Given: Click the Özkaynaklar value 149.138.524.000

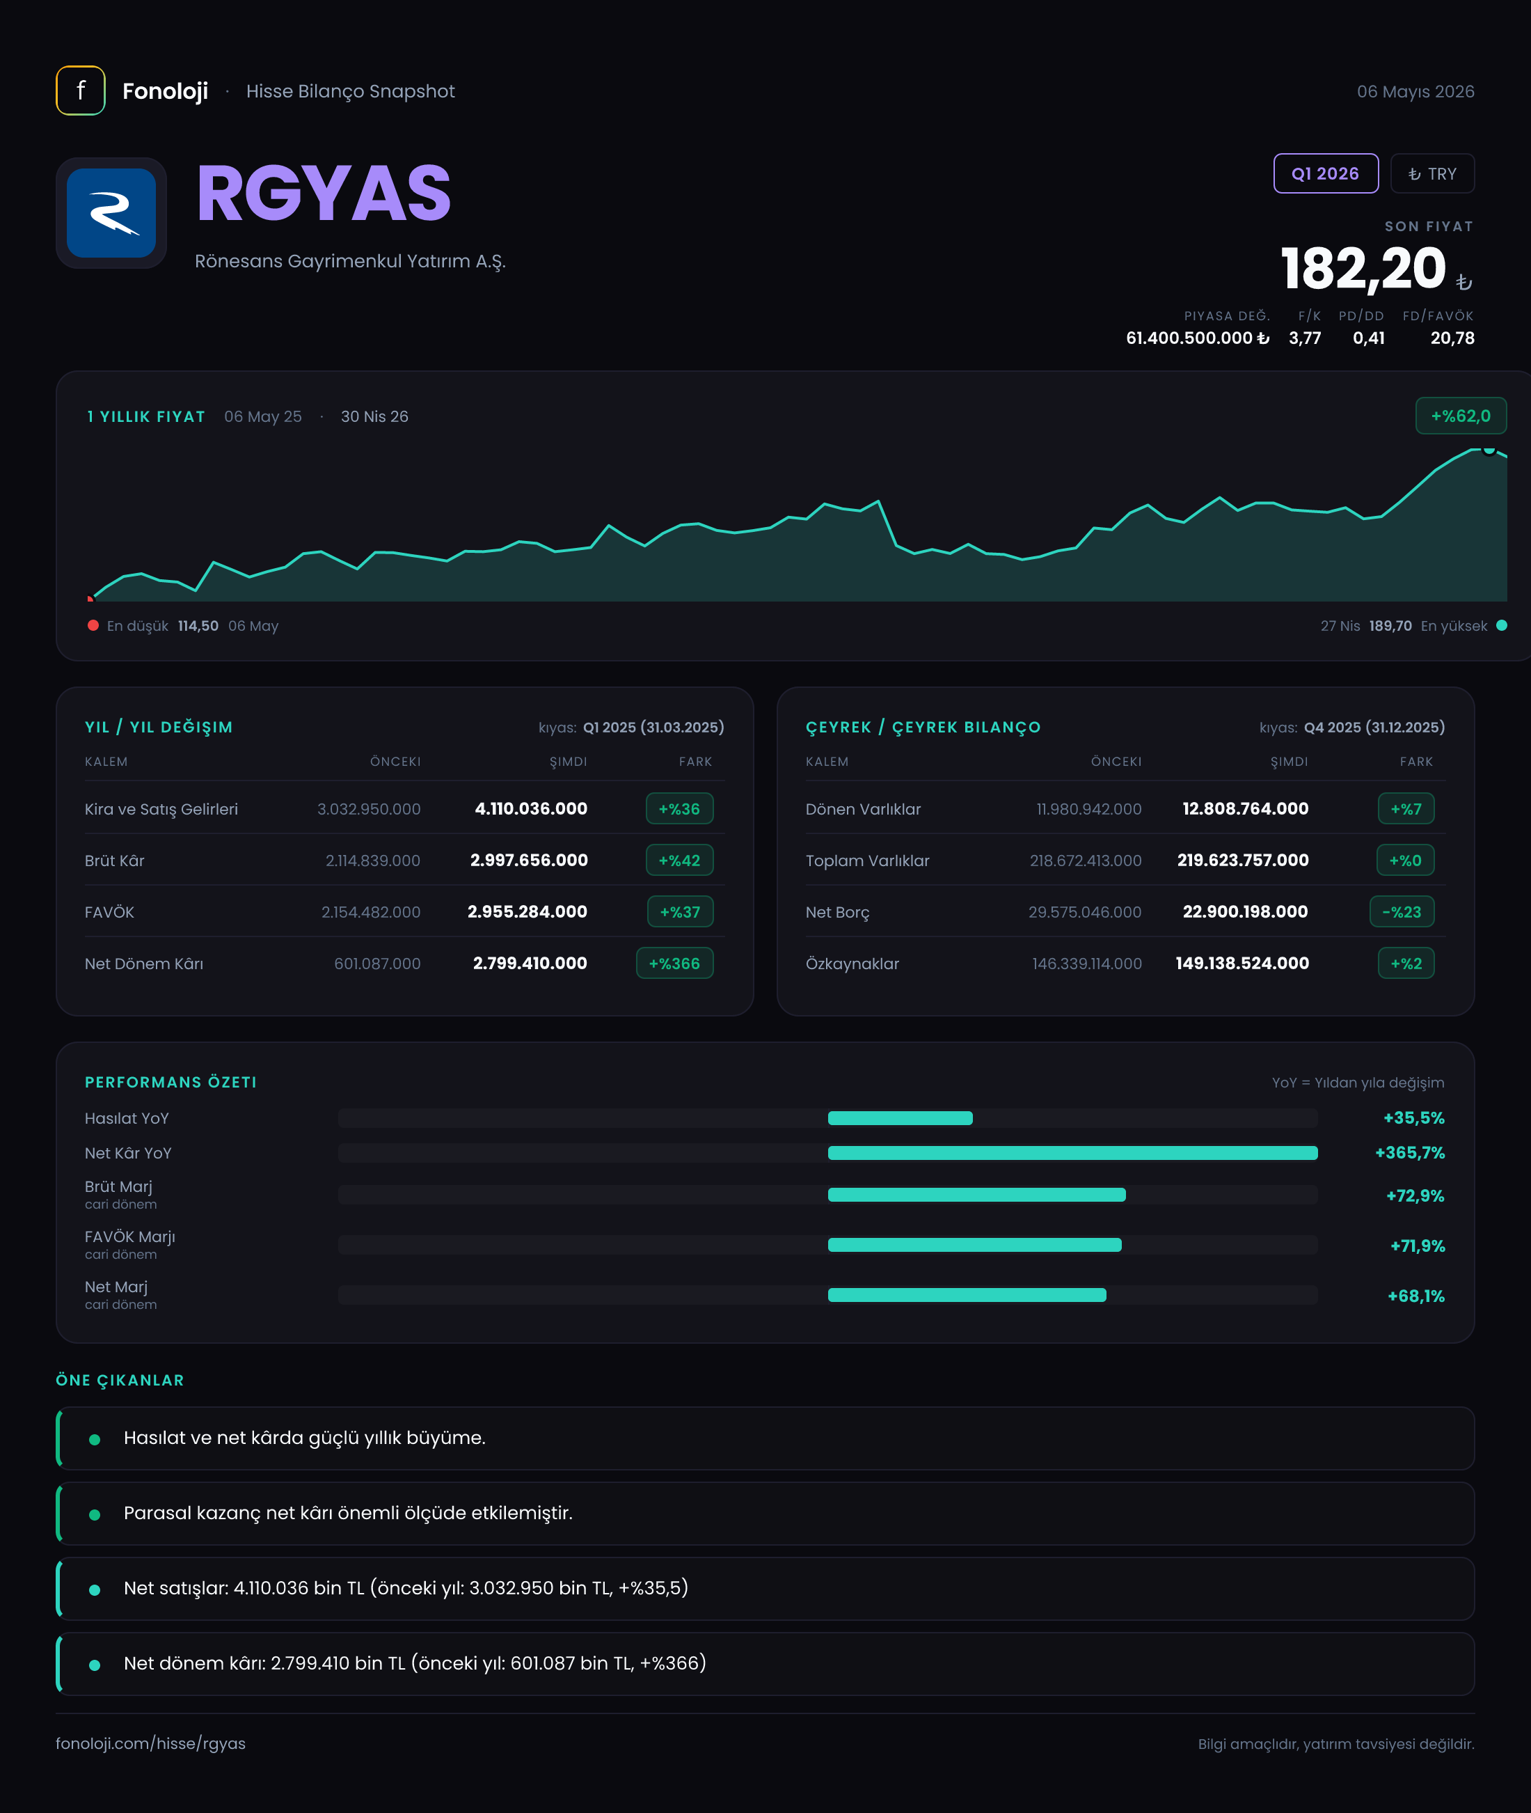Looking at the screenshot, I should point(1242,963).
